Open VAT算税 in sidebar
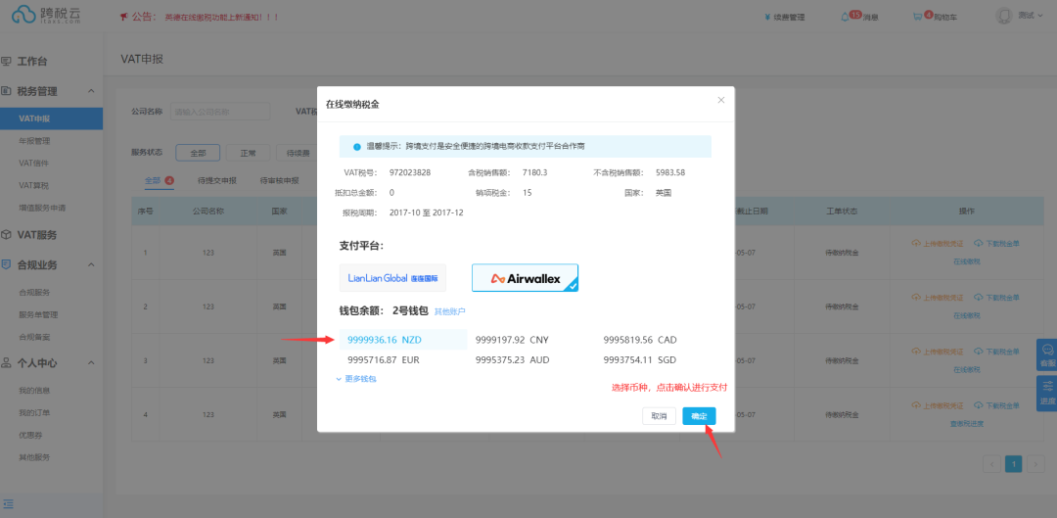Viewport: 1057px width, 518px height. pyautogui.click(x=33, y=185)
